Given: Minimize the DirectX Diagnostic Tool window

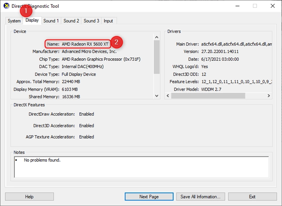Looking at the screenshot, I should click(238, 6).
